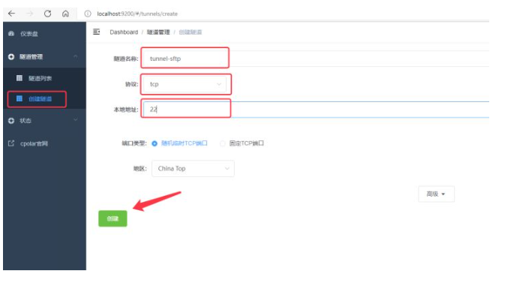Focus the localhost:9200 address bar URL
The height and width of the screenshot is (289, 526).
pyautogui.click(x=137, y=14)
